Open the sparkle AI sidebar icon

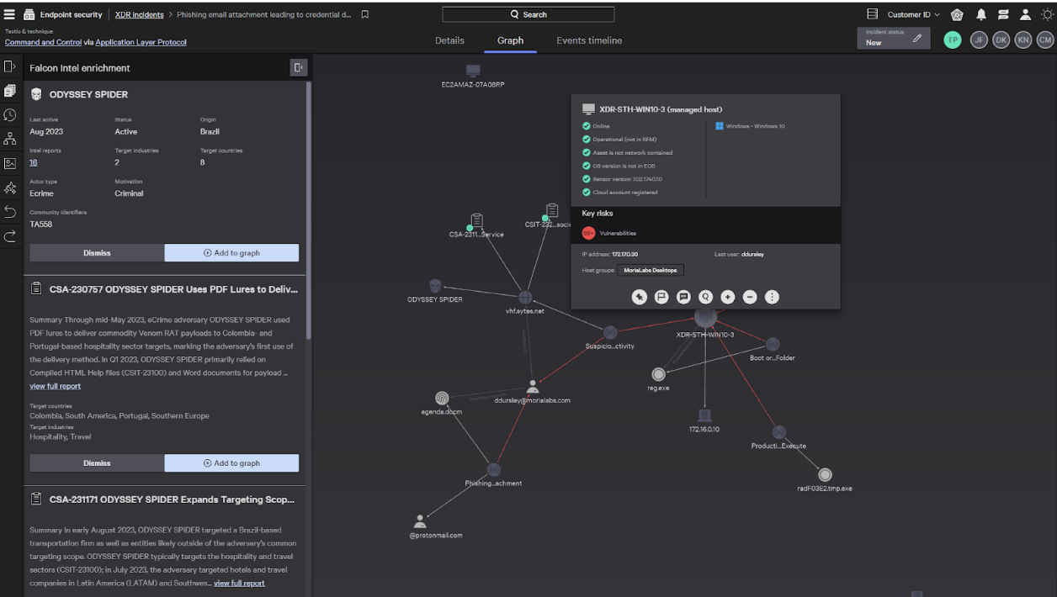coord(10,188)
